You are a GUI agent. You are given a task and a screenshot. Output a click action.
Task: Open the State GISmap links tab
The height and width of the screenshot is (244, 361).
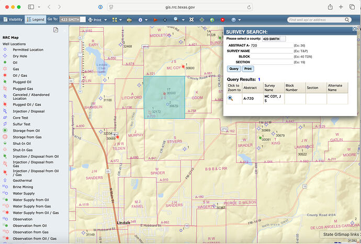341,234
